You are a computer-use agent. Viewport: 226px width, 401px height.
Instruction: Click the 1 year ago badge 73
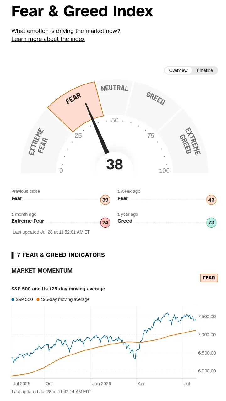coord(211,223)
